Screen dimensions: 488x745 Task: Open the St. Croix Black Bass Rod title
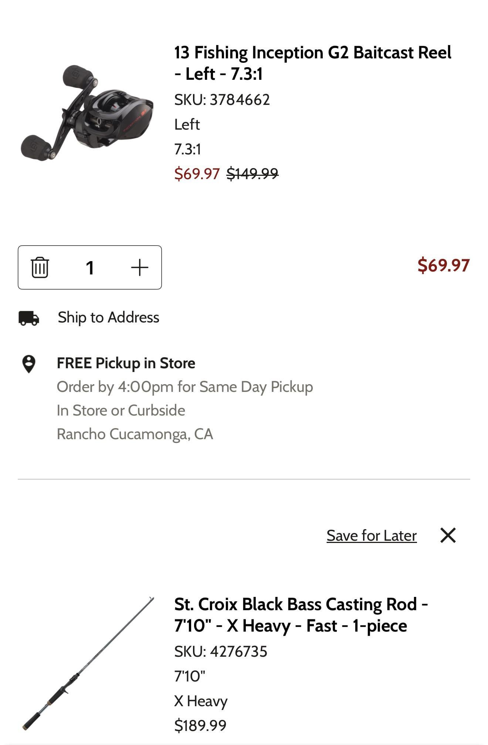(x=301, y=615)
